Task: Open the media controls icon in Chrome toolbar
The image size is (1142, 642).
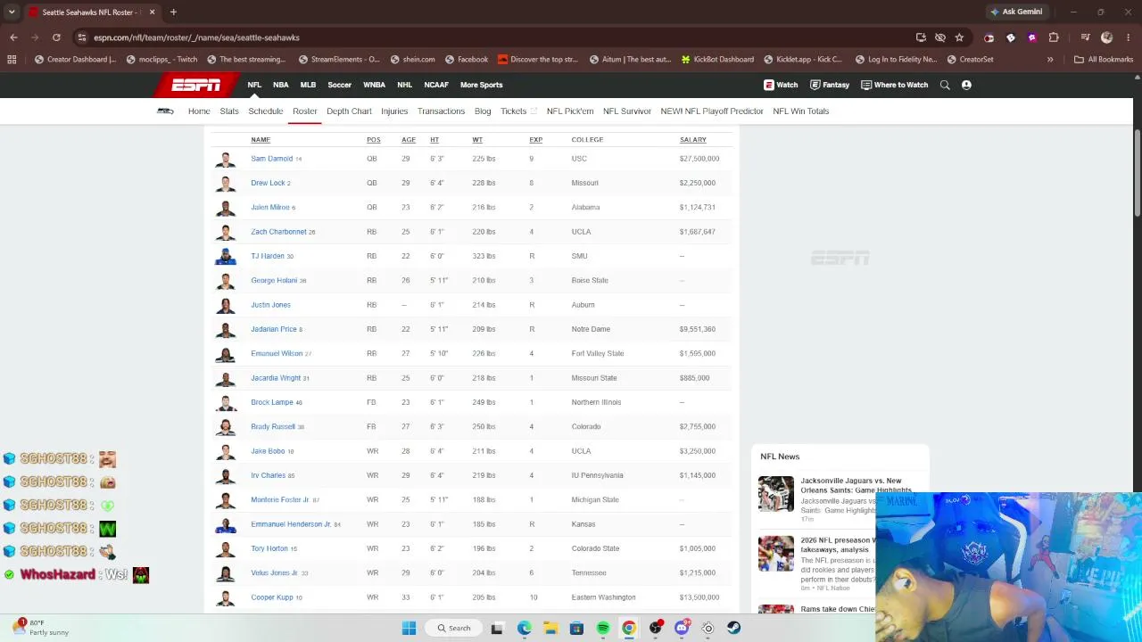Action: pos(1085,37)
